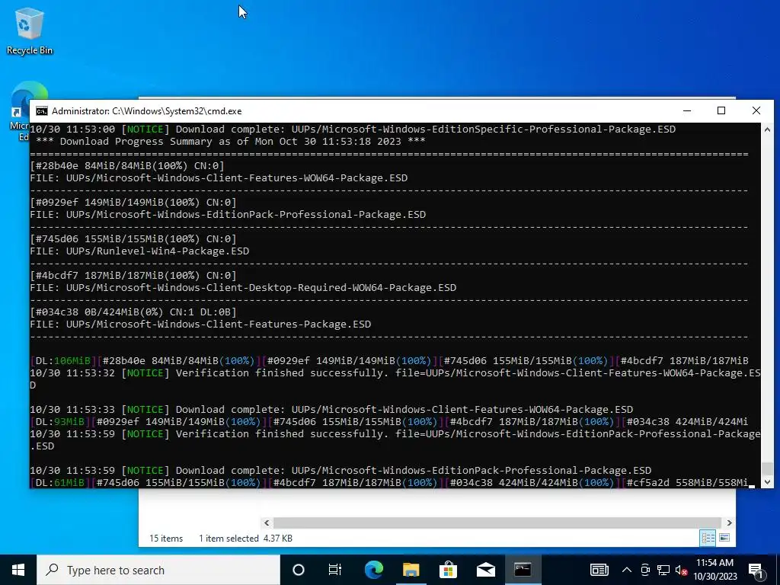Click the 'DL:106MiB' progress status
The height and width of the screenshot is (585, 780).
pos(63,360)
